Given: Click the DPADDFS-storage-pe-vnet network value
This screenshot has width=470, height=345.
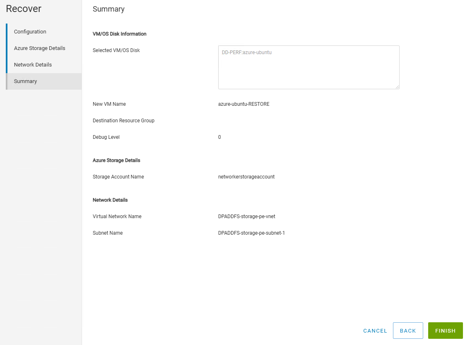Looking at the screenshot, I should [x=246, y=217].
